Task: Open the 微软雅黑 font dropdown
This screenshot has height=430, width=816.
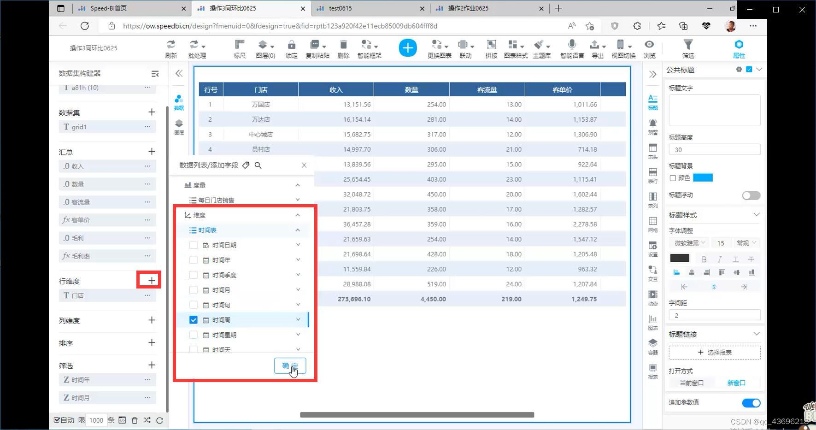Action: 690,243
